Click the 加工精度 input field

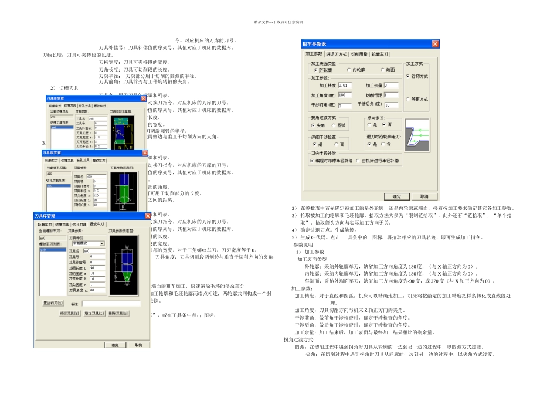[x=345, y=86]
